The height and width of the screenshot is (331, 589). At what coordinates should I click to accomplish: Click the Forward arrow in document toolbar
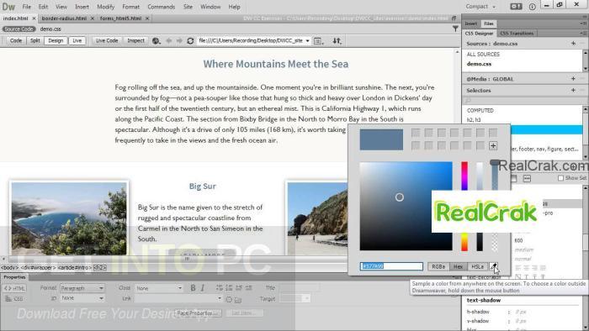tap(179, 41)
